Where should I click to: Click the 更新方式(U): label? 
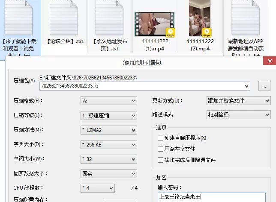point(167,101)
